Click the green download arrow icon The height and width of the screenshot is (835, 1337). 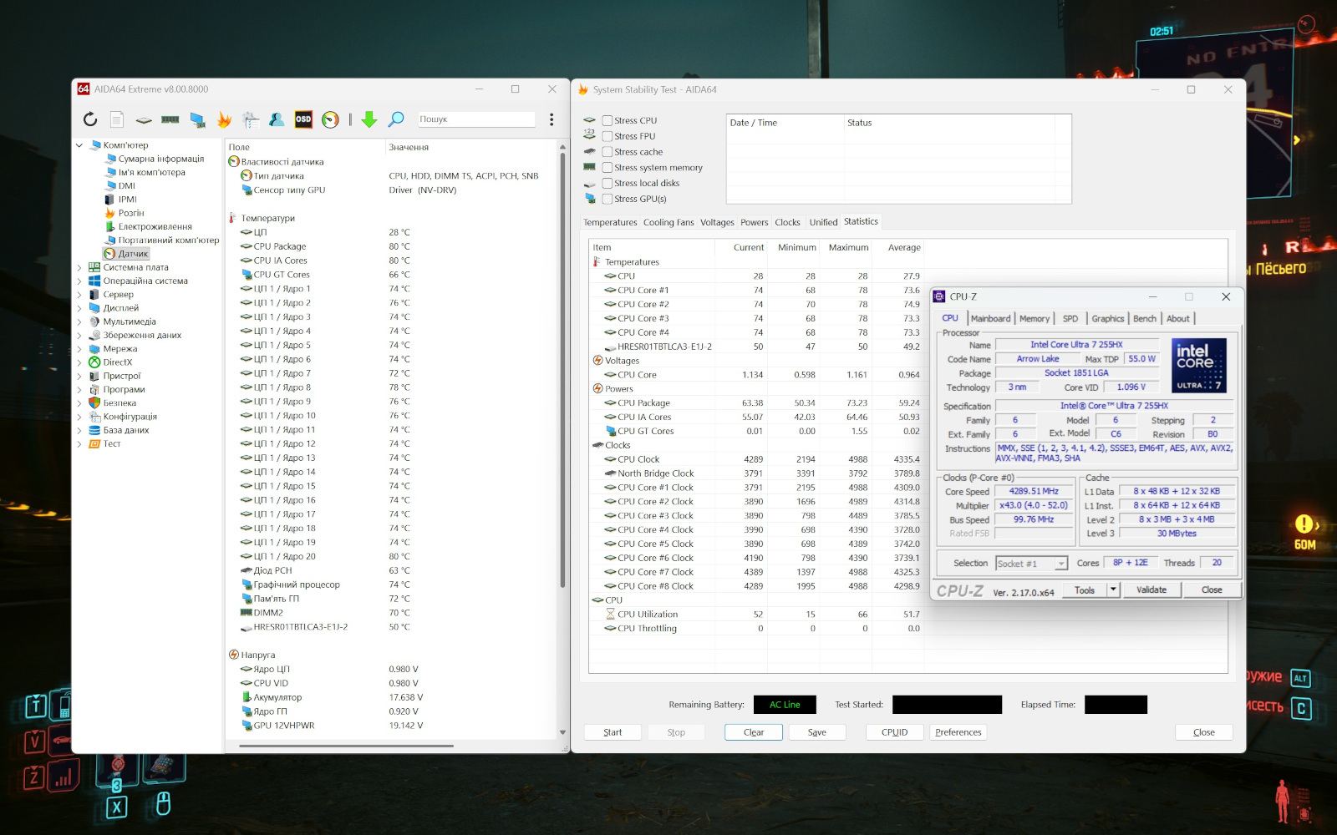click(369, 119)
